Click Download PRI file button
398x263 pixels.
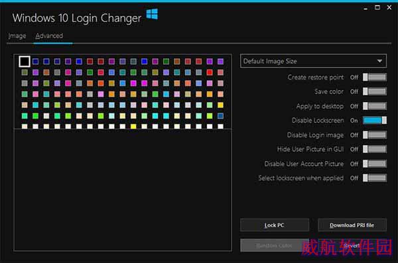352,225
